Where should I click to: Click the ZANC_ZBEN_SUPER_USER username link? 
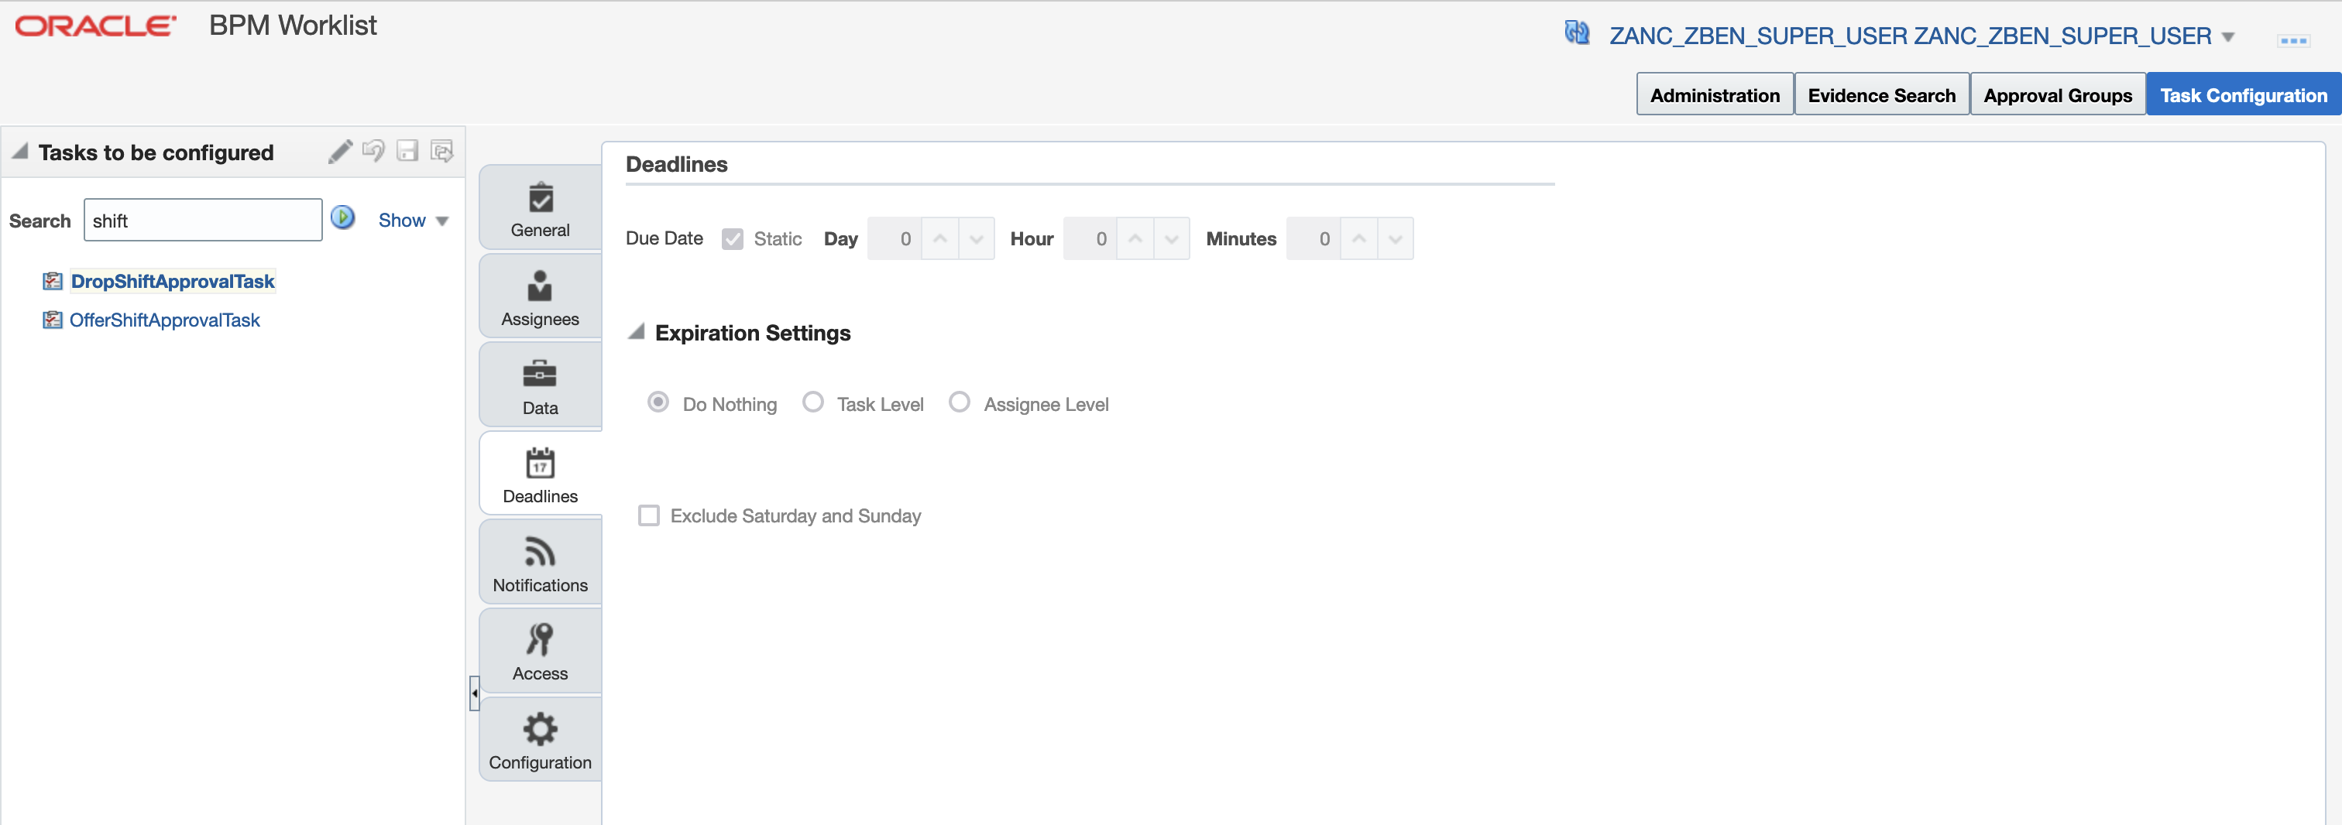click(x=1910, y=36)
